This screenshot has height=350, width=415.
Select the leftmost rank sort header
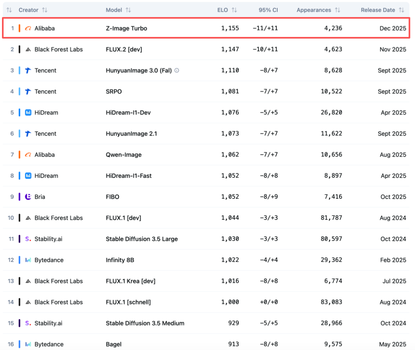pos(9,10)
